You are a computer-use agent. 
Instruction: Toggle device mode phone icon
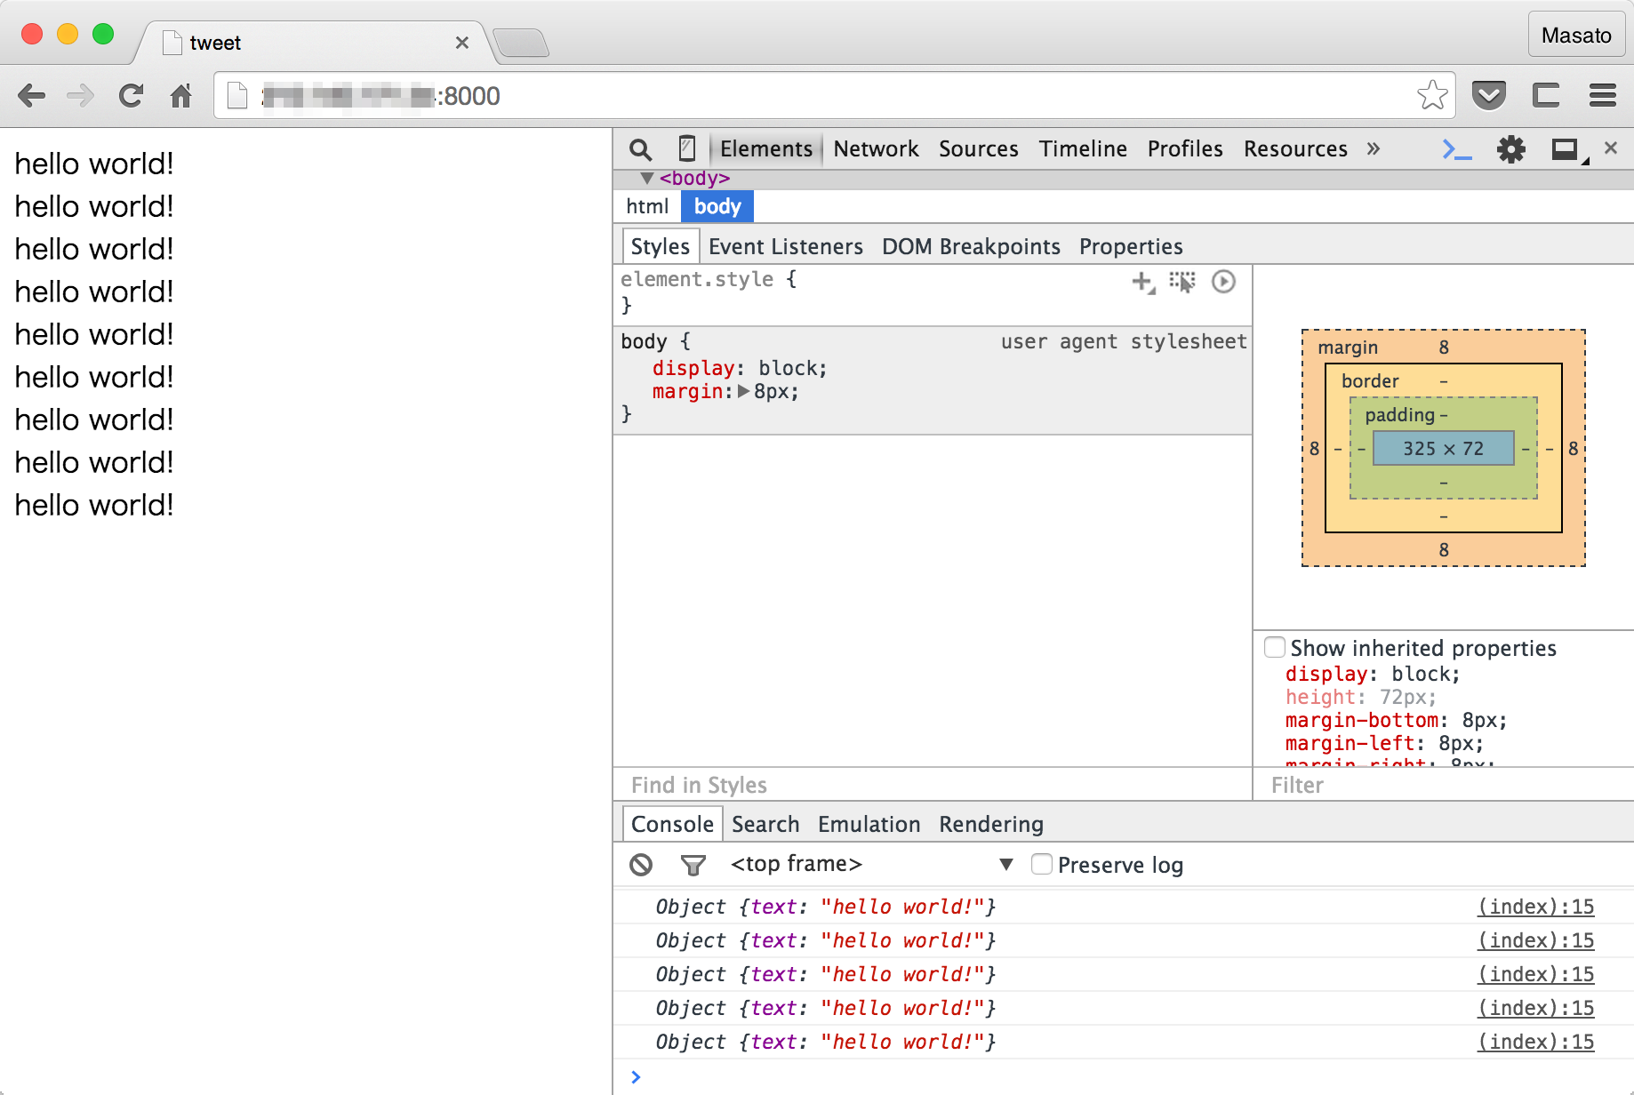pos(686,148)
